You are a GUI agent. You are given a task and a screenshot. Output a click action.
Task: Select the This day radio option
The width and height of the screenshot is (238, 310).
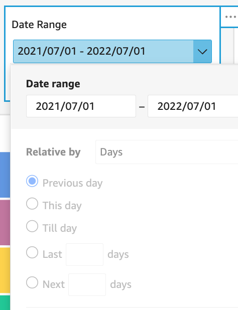(x=32, y=204)
